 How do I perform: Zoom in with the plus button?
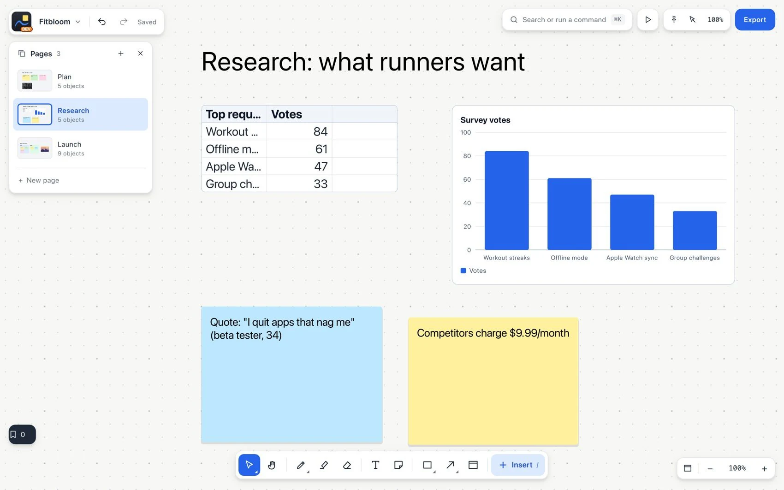coord(764,468)
